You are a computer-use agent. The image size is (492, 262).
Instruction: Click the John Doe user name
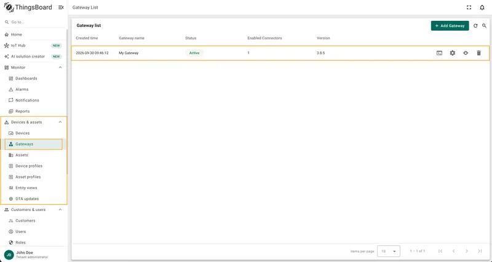(25, 253)
